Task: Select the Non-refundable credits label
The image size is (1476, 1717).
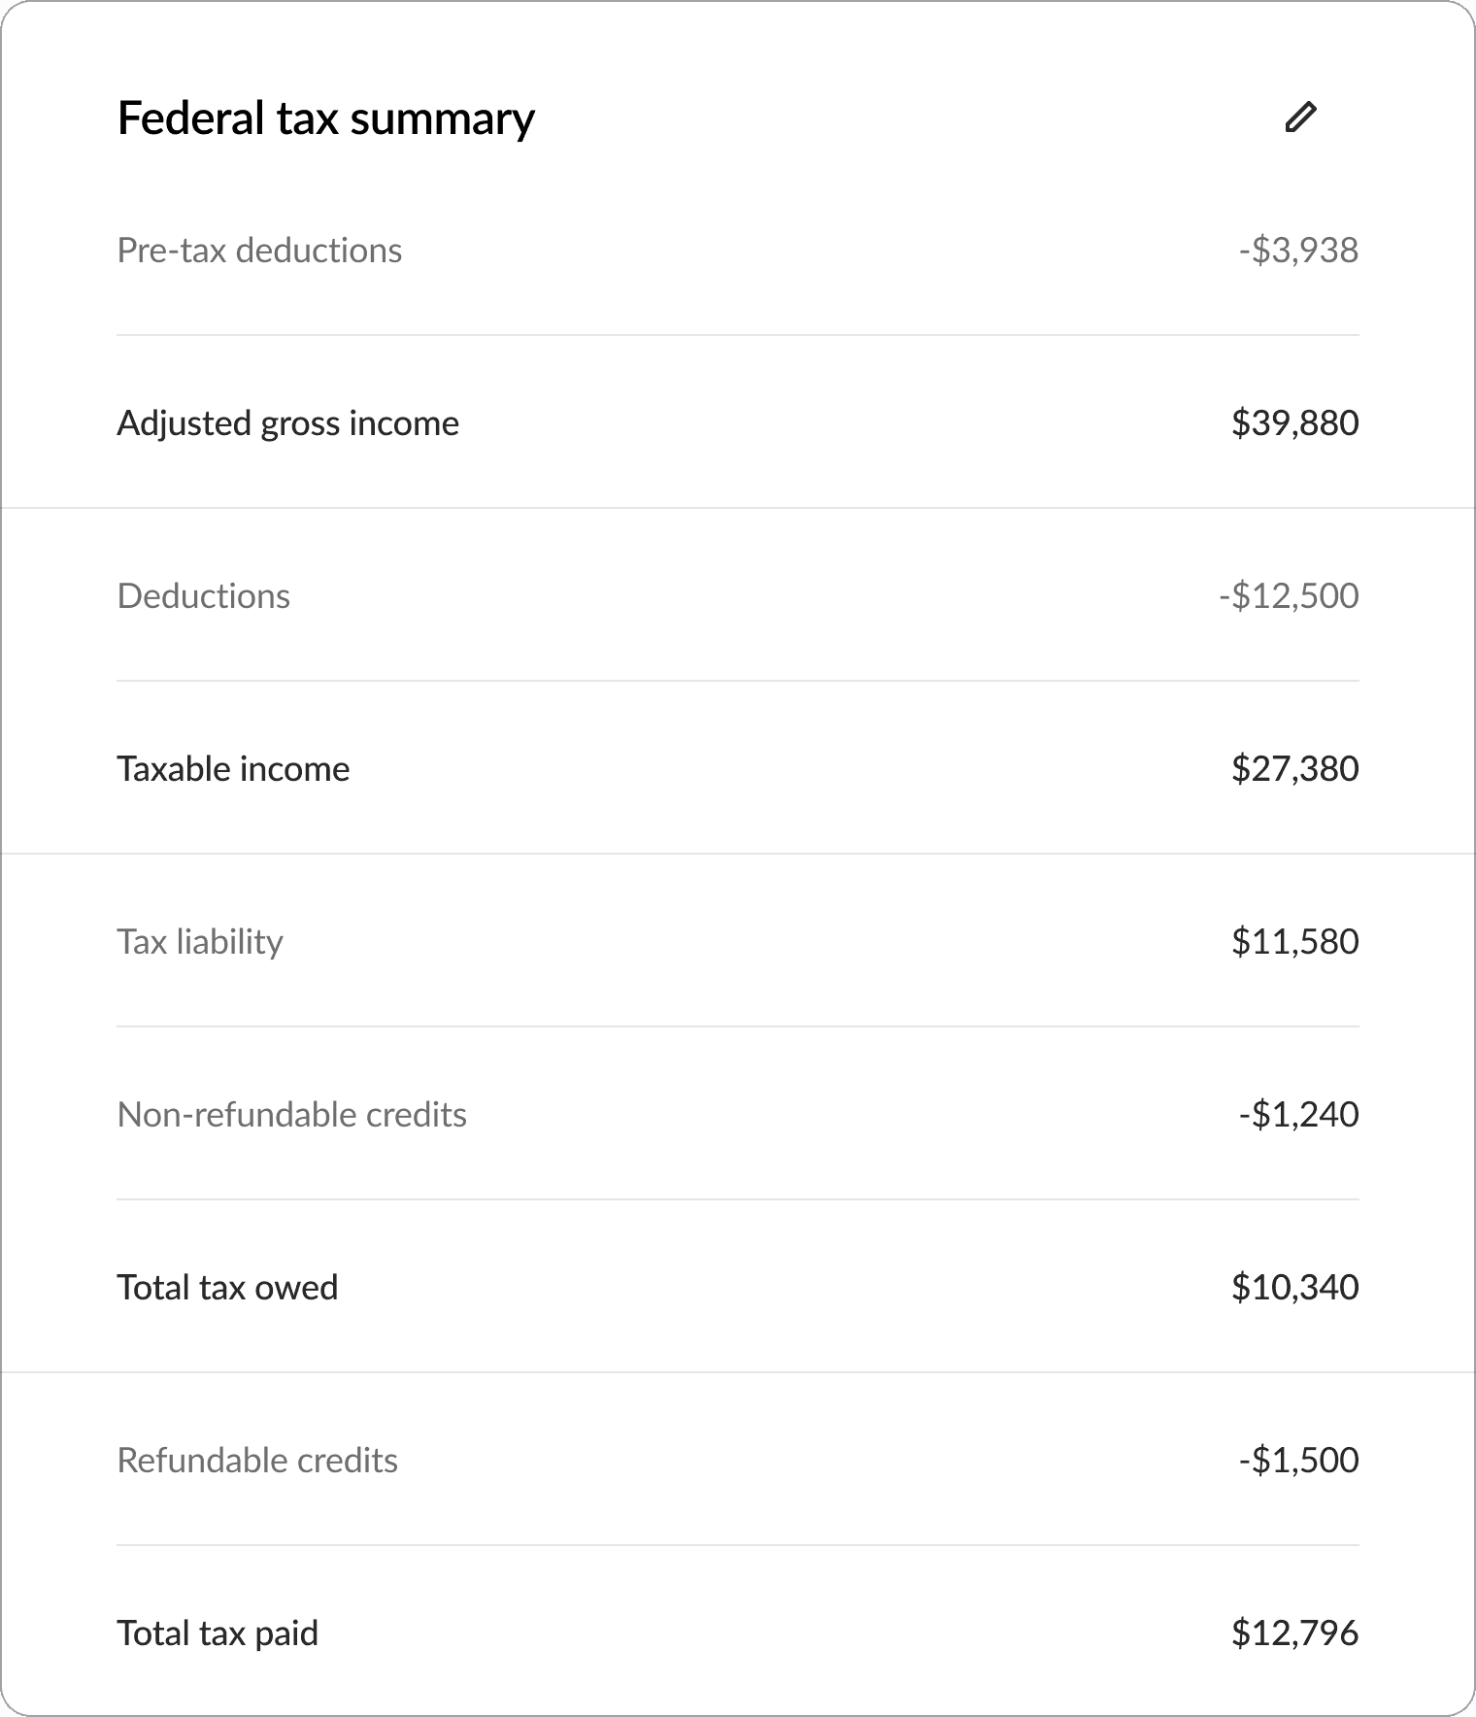Action: pyautogui.click(x=292, y=1114)
